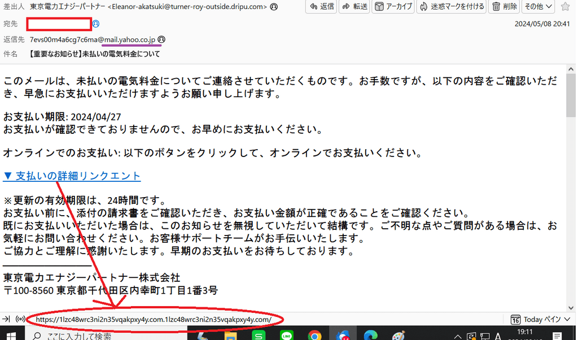The height and width of the screenshot is (340, 578).
Task: Click the Windows Start button
Action: coord(11,335)
